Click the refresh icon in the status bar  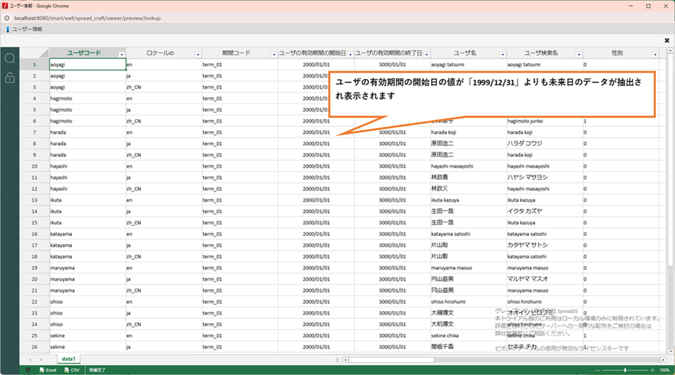[x=28, y=370]
